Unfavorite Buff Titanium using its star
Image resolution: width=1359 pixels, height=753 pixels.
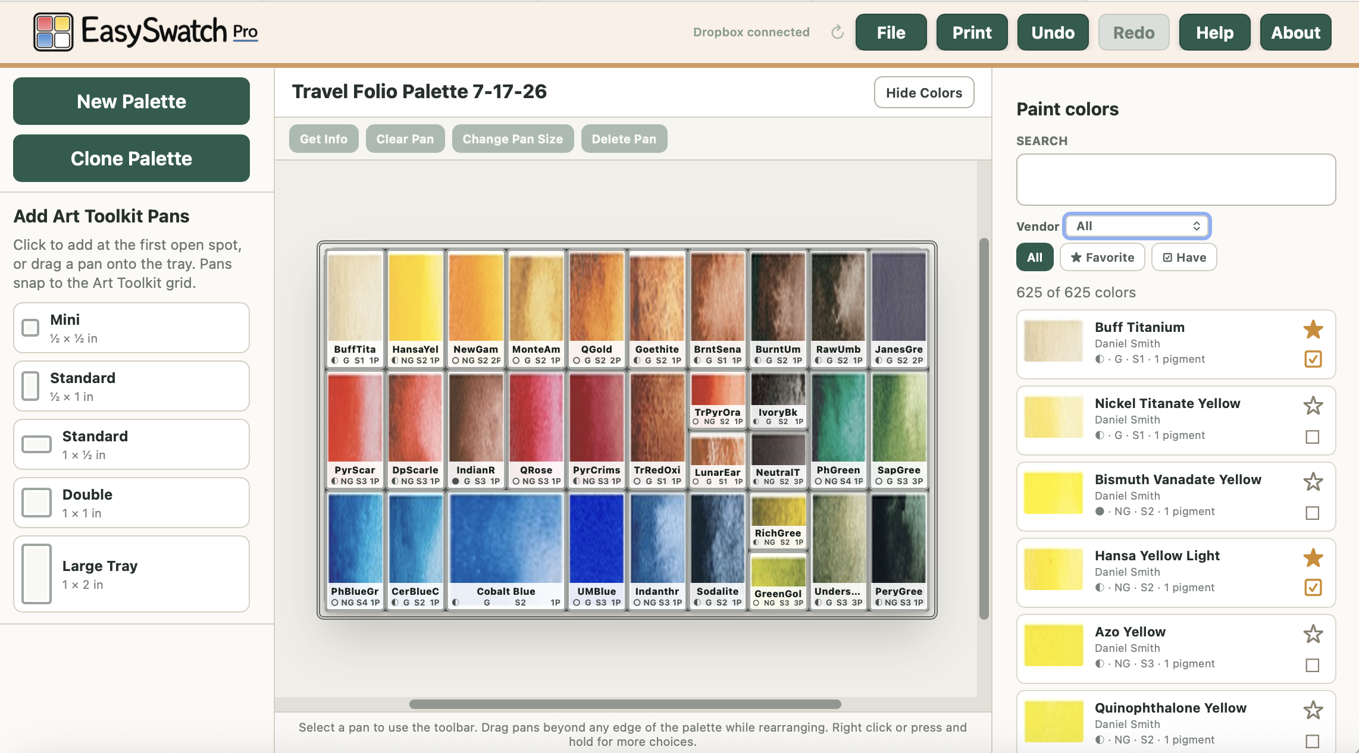tap(1313, 330)
